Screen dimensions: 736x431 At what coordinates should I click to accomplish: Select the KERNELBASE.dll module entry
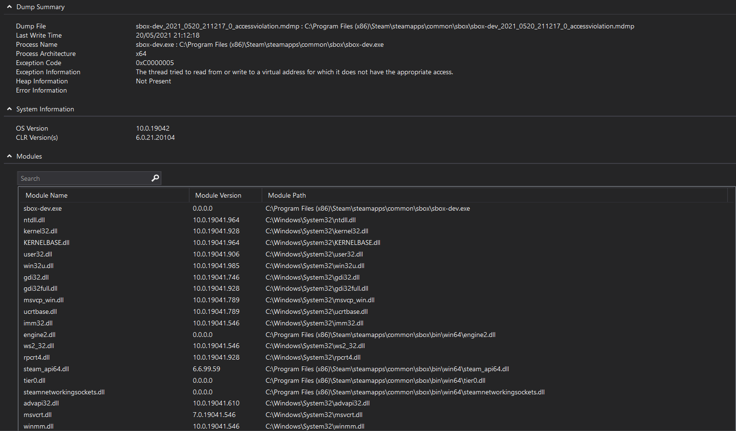(46, 242)
